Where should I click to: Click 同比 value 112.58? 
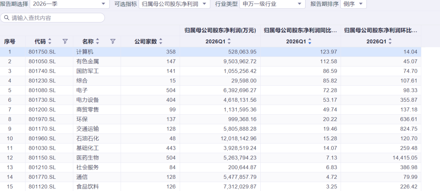pos(330,61)
